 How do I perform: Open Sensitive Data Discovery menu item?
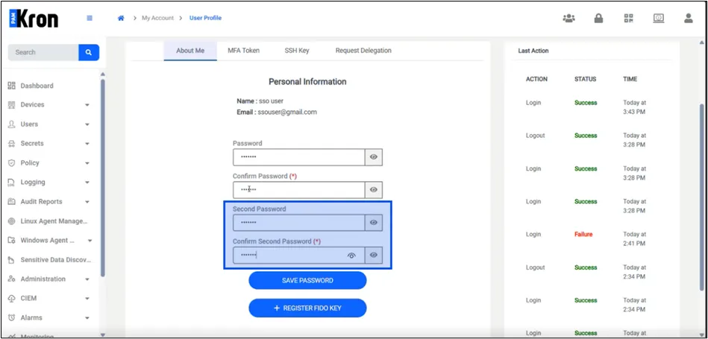tap(56, 260)
